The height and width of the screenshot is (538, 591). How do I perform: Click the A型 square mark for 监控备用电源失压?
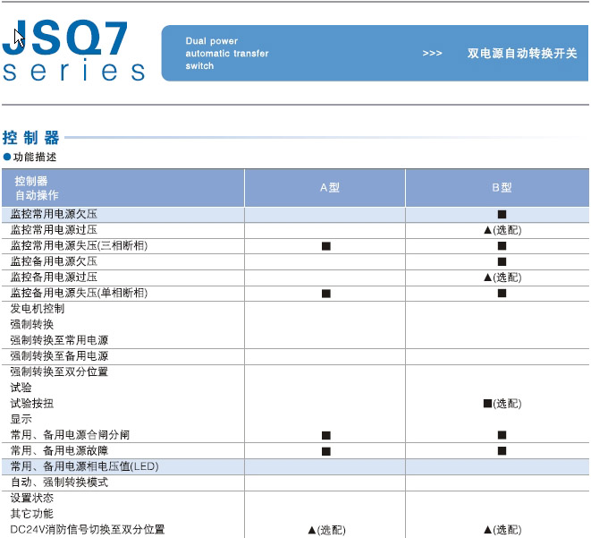326,294
